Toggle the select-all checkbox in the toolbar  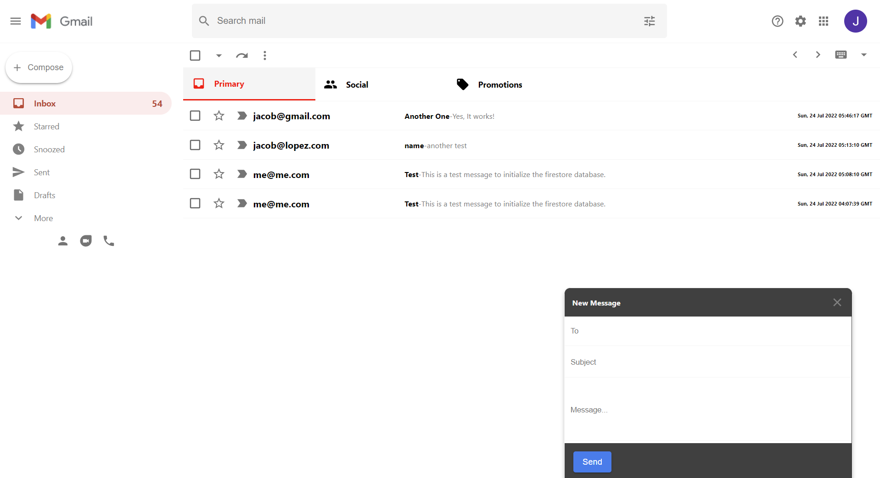195,56
